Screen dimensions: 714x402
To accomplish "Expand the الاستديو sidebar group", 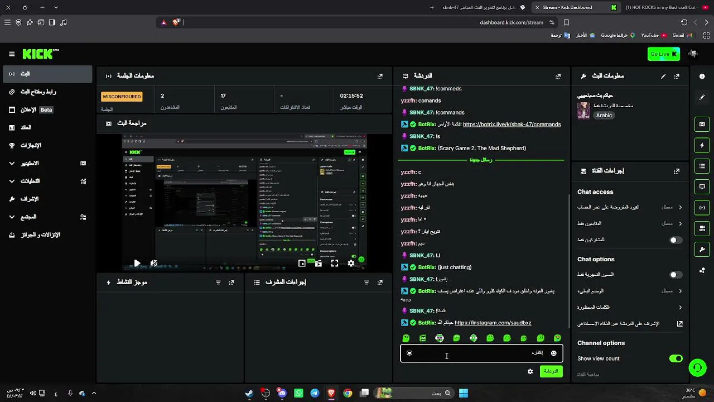I will [x=47, y=163].
